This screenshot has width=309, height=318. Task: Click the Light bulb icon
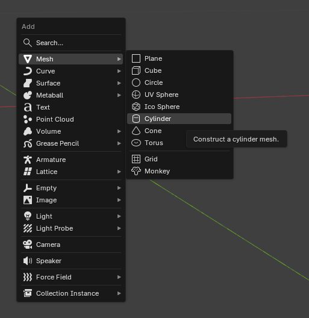pyautogui.click(x=28, y=216)
